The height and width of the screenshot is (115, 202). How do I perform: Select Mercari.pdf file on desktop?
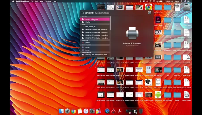(x=186, y=57)
